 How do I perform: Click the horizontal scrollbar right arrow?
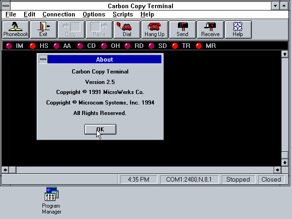(x=277, y=170)
